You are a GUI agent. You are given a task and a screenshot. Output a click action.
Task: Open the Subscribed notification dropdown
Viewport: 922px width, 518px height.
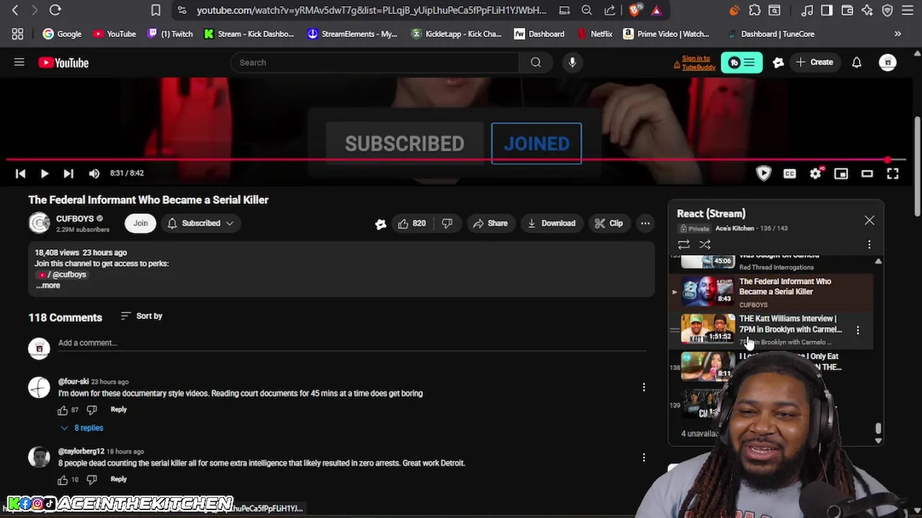point(200,223)
